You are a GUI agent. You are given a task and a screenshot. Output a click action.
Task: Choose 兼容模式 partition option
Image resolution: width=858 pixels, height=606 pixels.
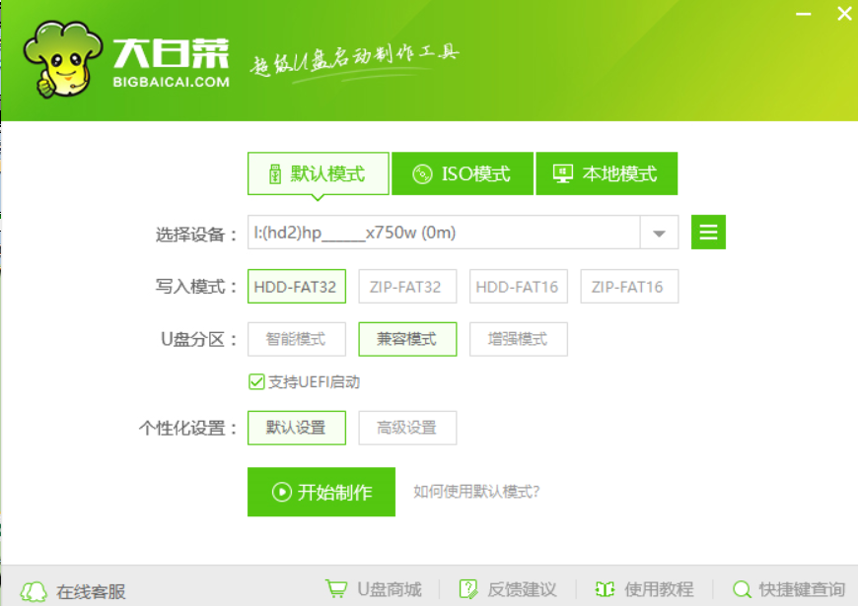(407, 339)
